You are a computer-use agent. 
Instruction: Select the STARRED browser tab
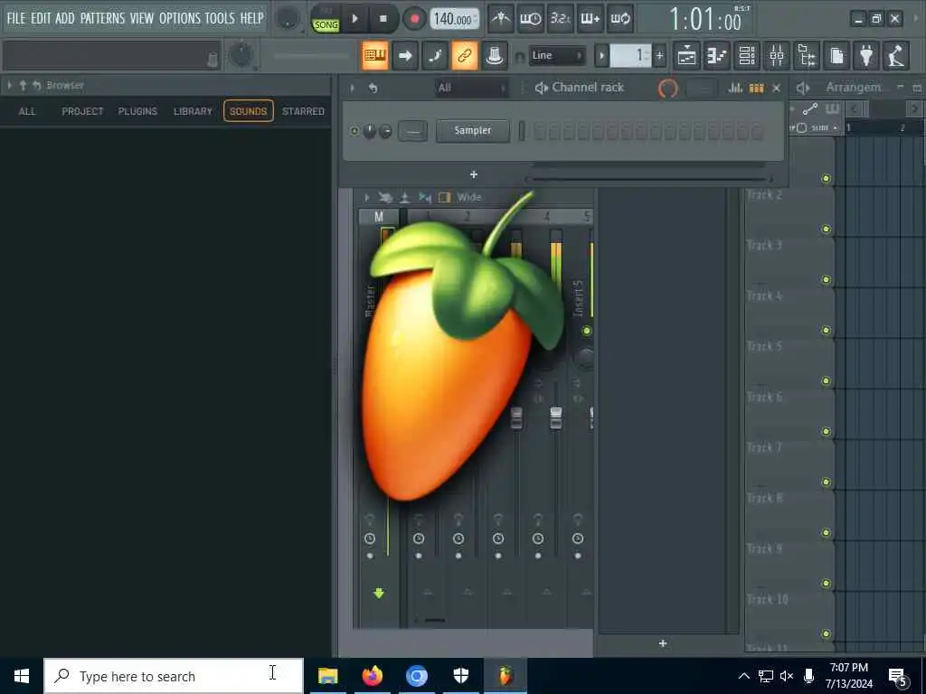[x=303, y=111]
